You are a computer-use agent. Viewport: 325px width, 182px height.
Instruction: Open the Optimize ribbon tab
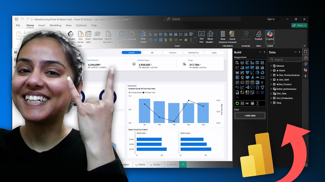coord(81,25)
